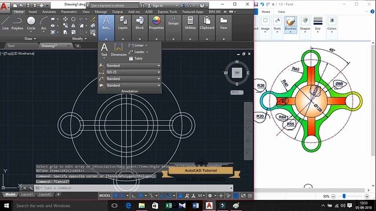Viewport: 376px width, 211px height.
Task: Select the Line tool in AutoCAD
Action: (5, 23)
